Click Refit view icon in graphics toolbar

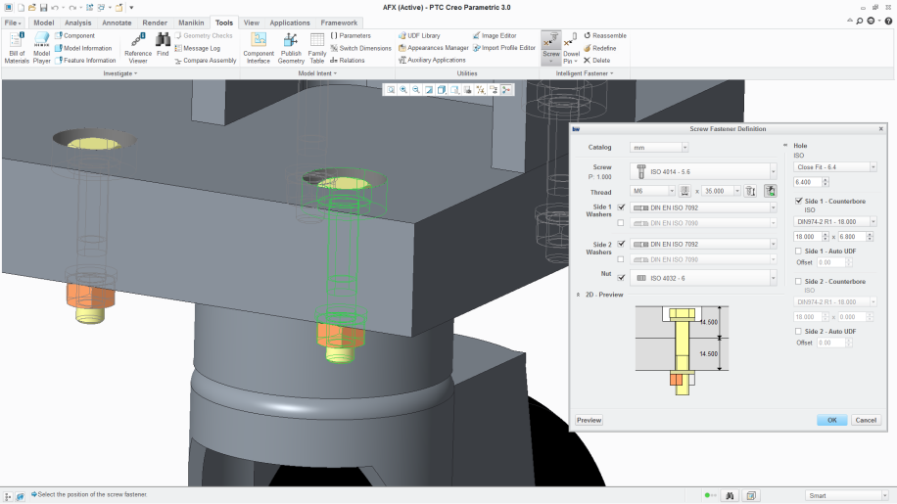(391, 90)
